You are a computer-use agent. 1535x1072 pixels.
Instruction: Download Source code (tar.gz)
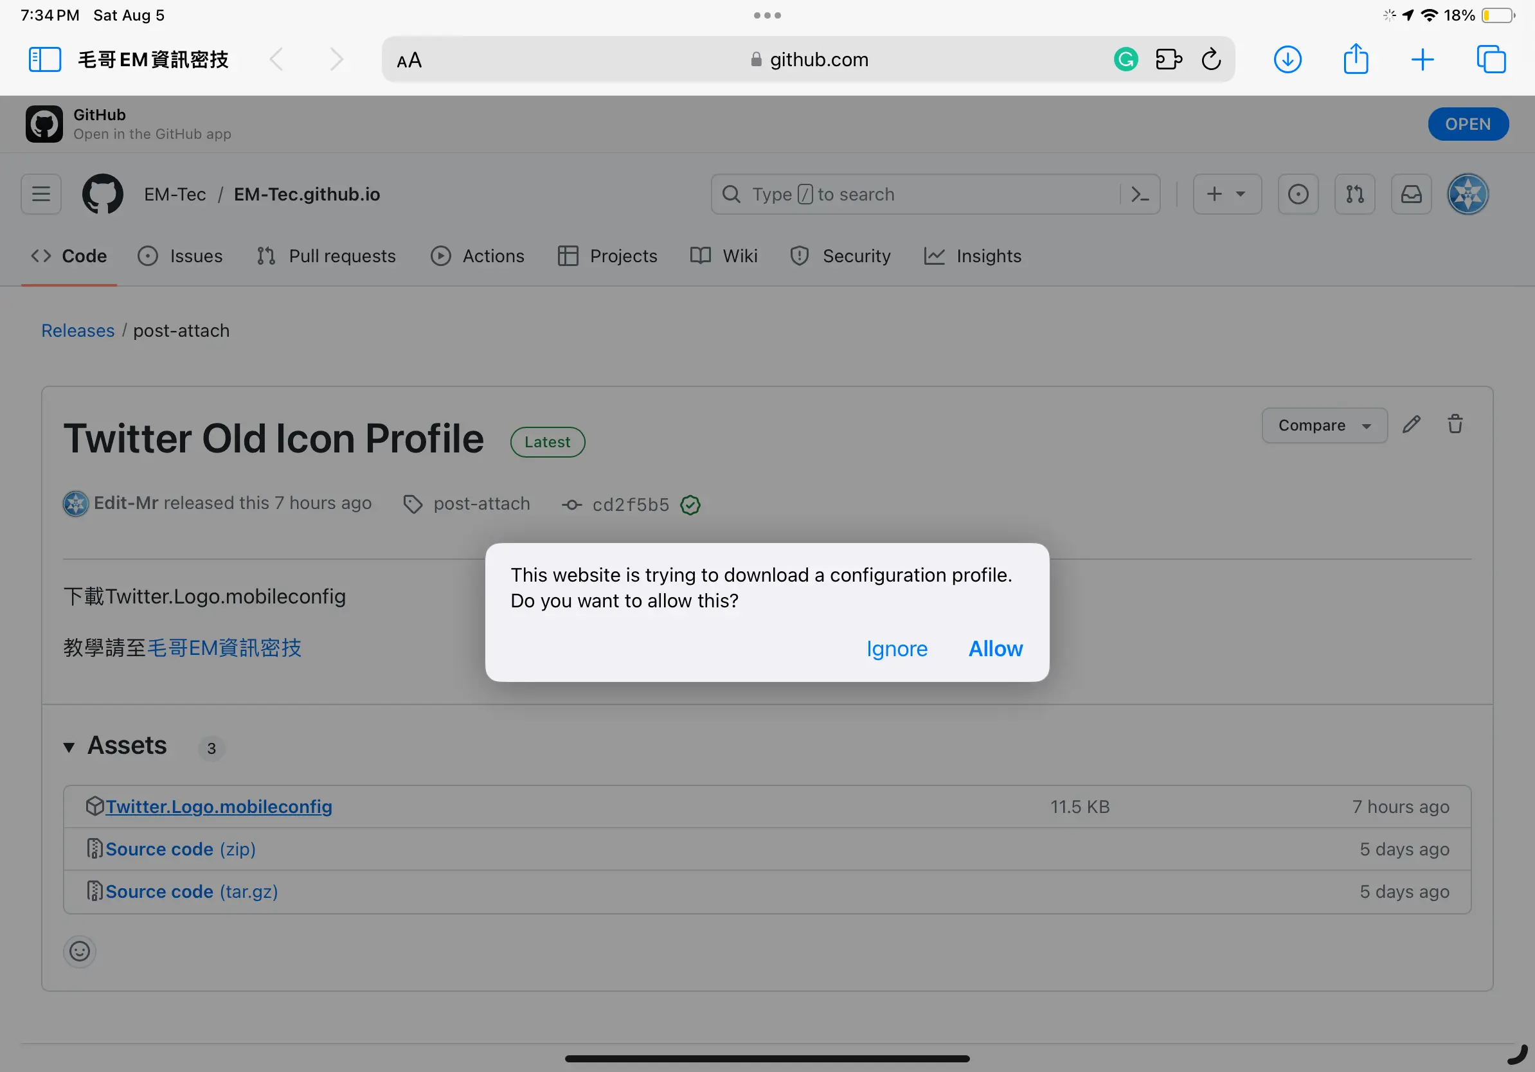(x=192, y=892)
